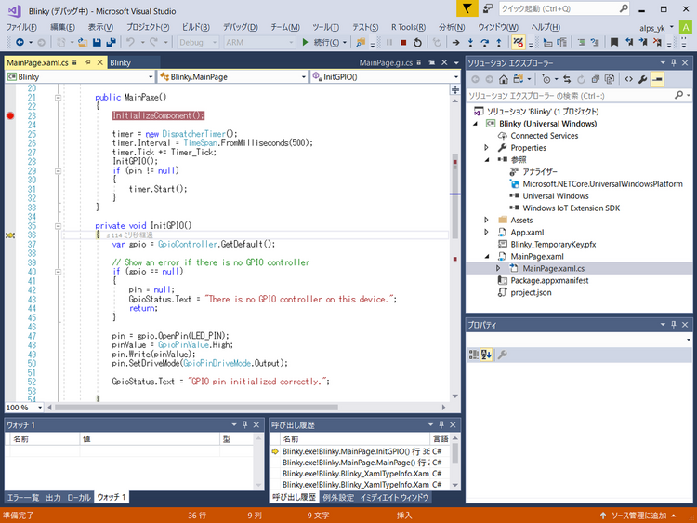Image resolution: width=697 pixels, height=523 pixels.
Task: Click the Save All toolbar icon
Action: pos(109,42)
